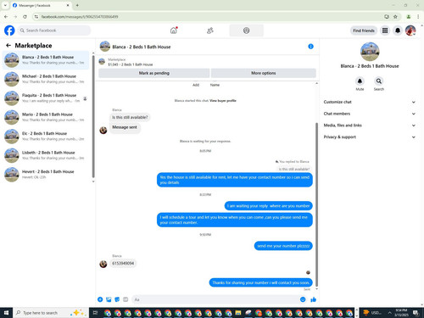The width and height of the screenshot is (424, 318).
Task: Go back with the Marketplace arrow
Action: point(8,45)
